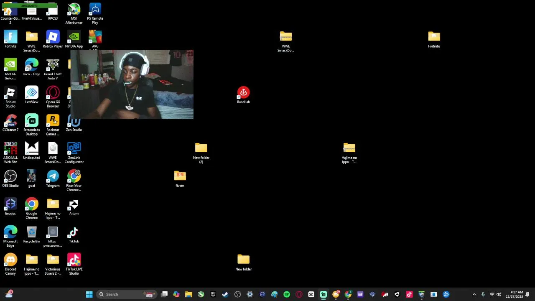Click the webcam overlay video thumbnail
The image size is (535, 301).
[x=132, y=84]
